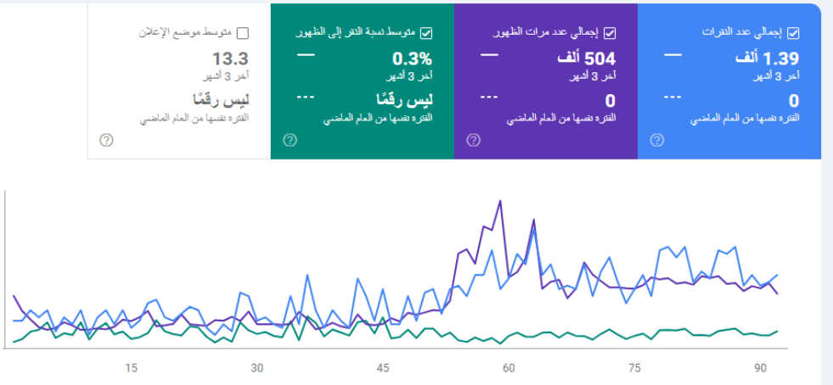Click help icon in purple impressions card
Screen dimensions: 833x385
point(472,141)
